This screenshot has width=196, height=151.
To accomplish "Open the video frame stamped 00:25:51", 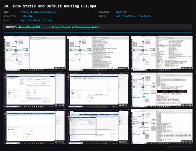I will tap(162, 127).
